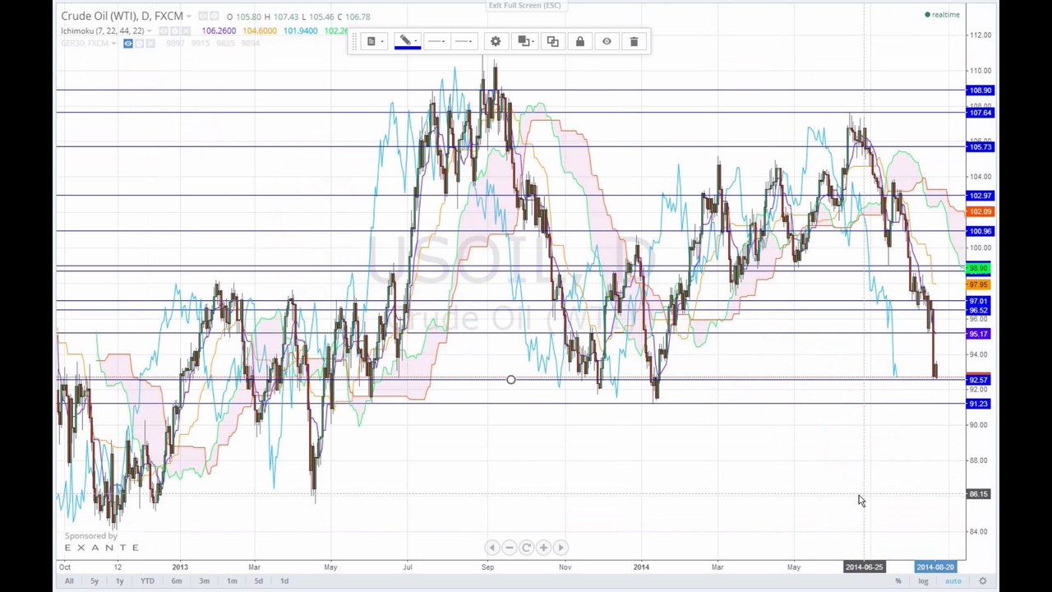Select the All time range

point(69,581)
